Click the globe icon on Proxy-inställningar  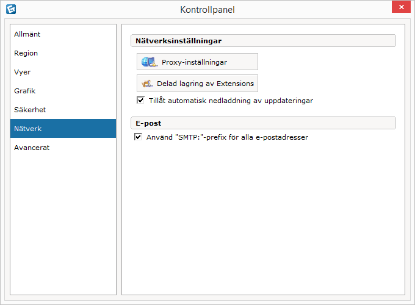coord(148,62)
